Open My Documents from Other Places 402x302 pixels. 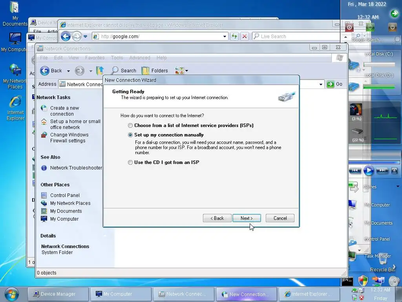66,211
